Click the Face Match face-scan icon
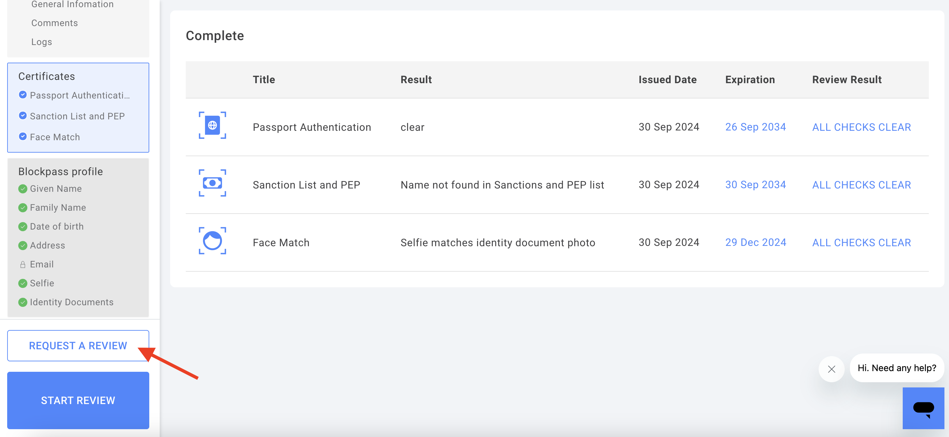The width and height of the screenshot is (949, 437). tap(212, 241)
